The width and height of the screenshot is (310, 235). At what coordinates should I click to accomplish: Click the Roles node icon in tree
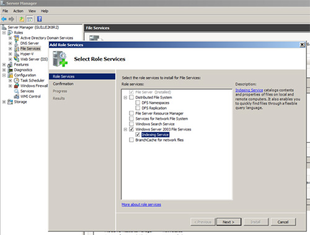[x=10, y=33]
